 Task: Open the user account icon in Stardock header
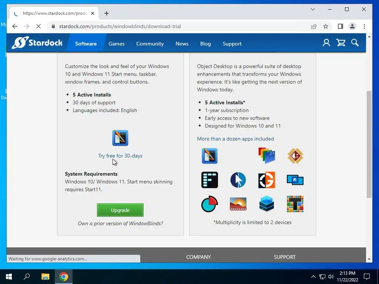click(326, 43)
